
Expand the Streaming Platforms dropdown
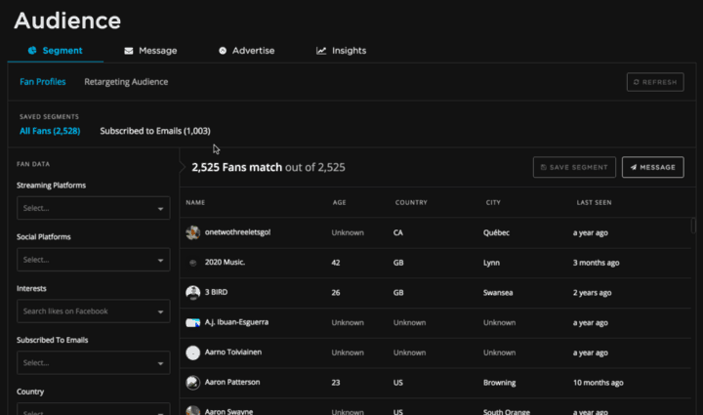pos(93,208)
